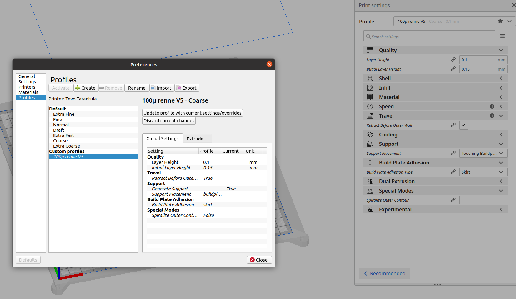Click the Create profile button

pyautogui.click(x=86, y=88)
